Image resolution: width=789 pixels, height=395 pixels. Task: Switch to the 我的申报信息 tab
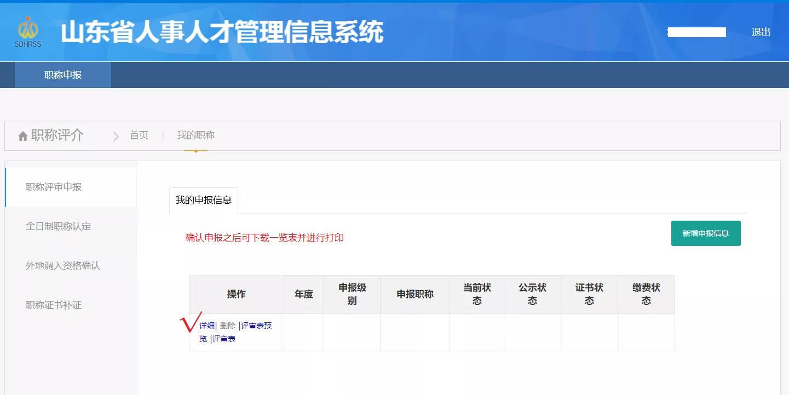[x=203, y=201]
